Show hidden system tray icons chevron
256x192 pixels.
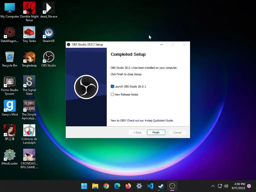[213, 186]
